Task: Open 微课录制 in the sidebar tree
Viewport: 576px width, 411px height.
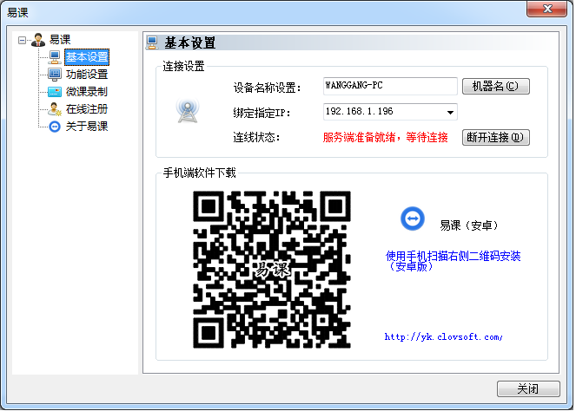Action: (x=87, y=92)
